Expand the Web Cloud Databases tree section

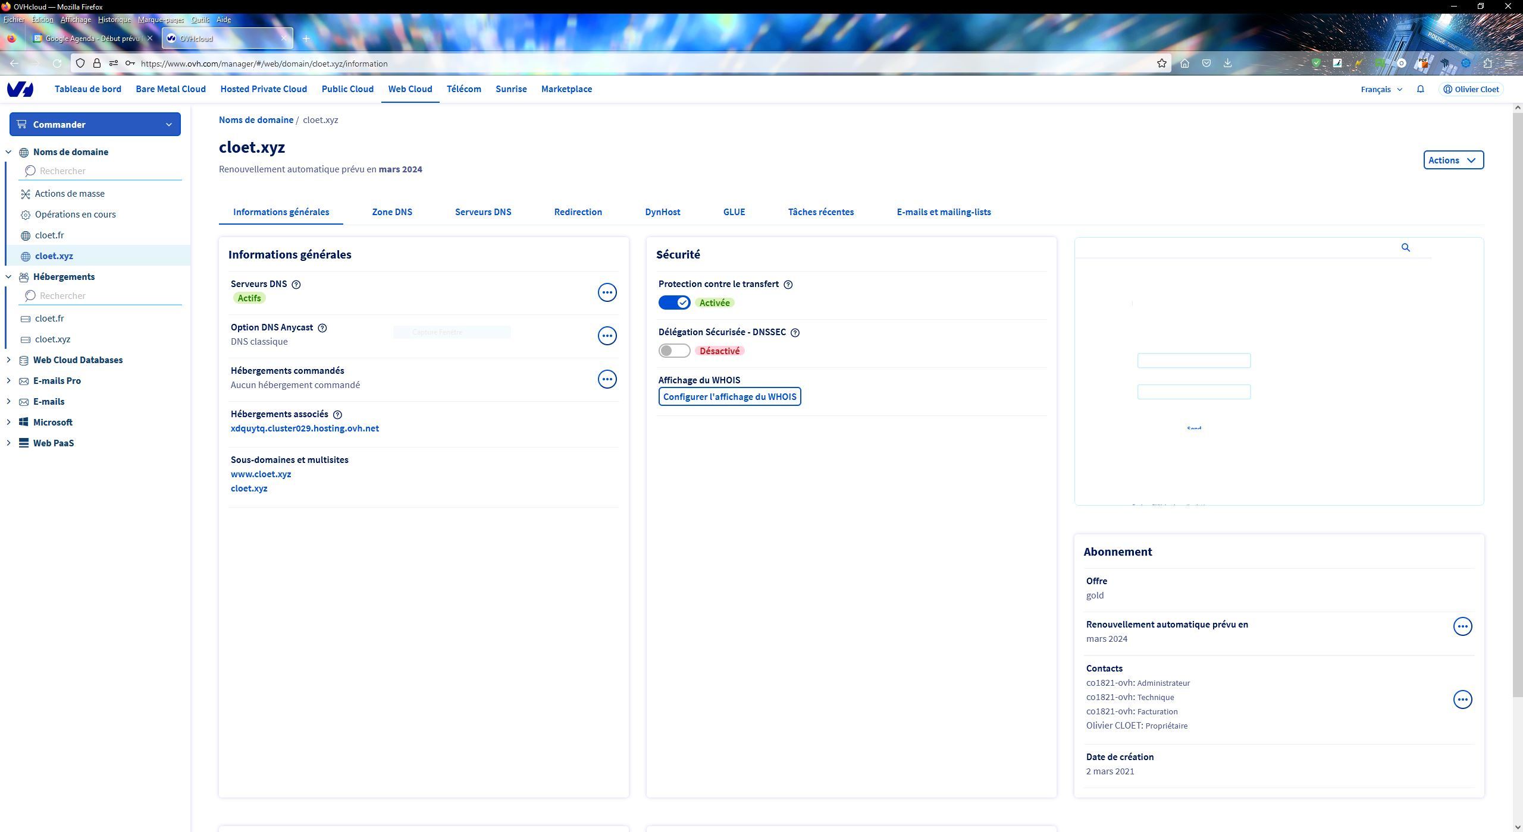tap(8, 360)
